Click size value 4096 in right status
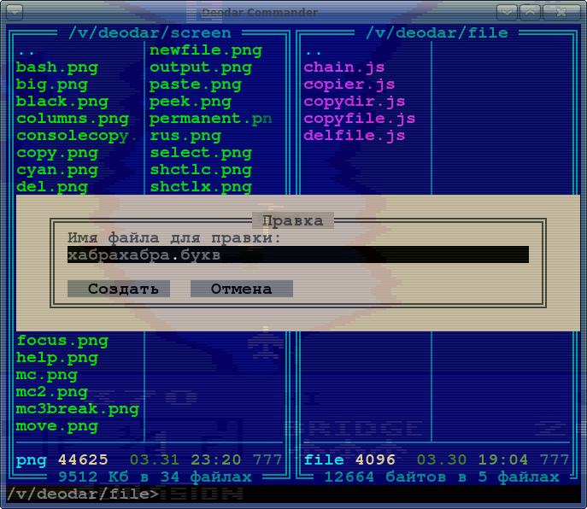 point(375,460)
